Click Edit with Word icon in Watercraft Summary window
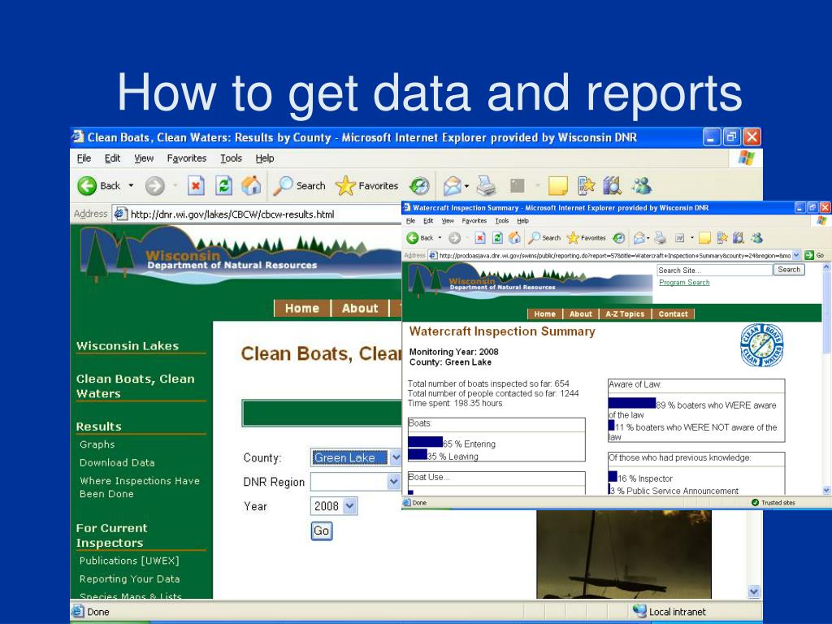Screen dimensions: 832x624 (x=680, y=238)
